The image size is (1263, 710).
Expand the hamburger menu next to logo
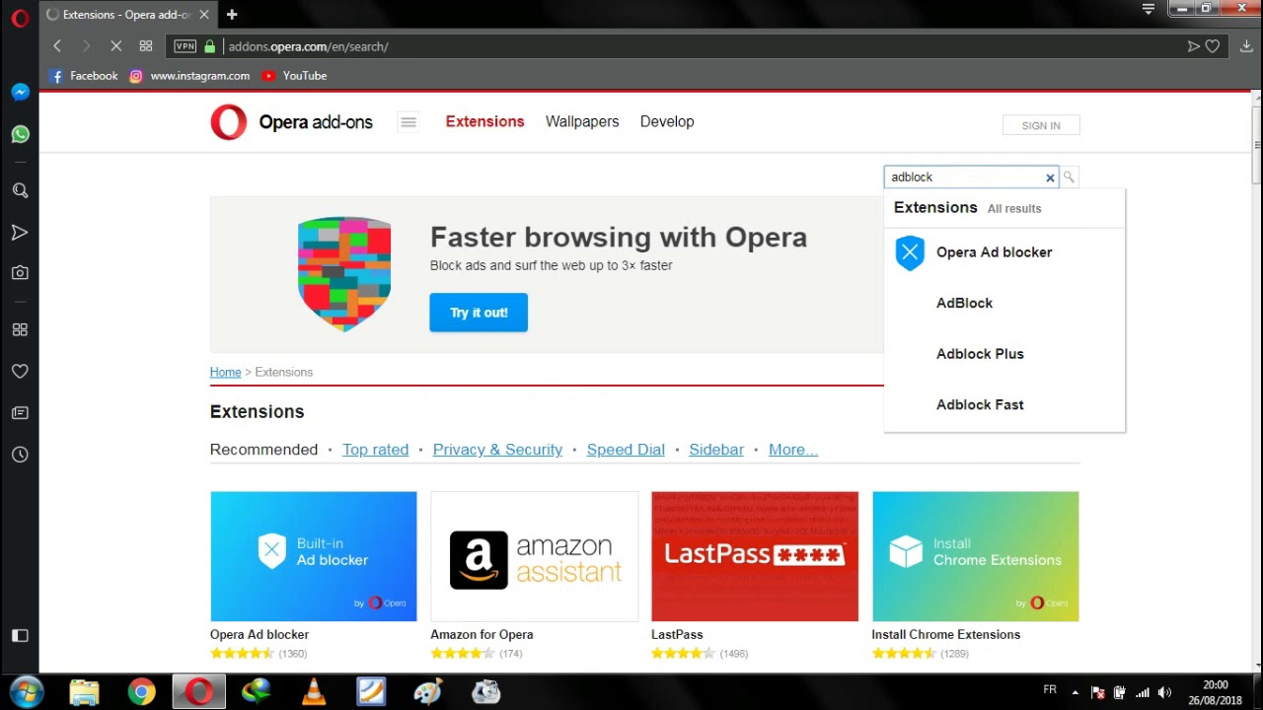click(x=409, y=122)
